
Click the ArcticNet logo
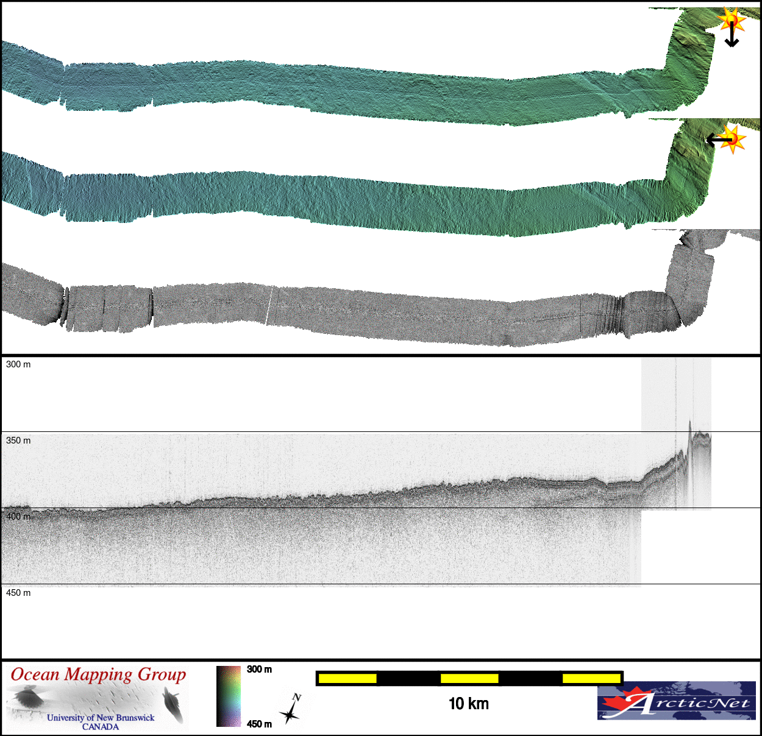point(676,701)
